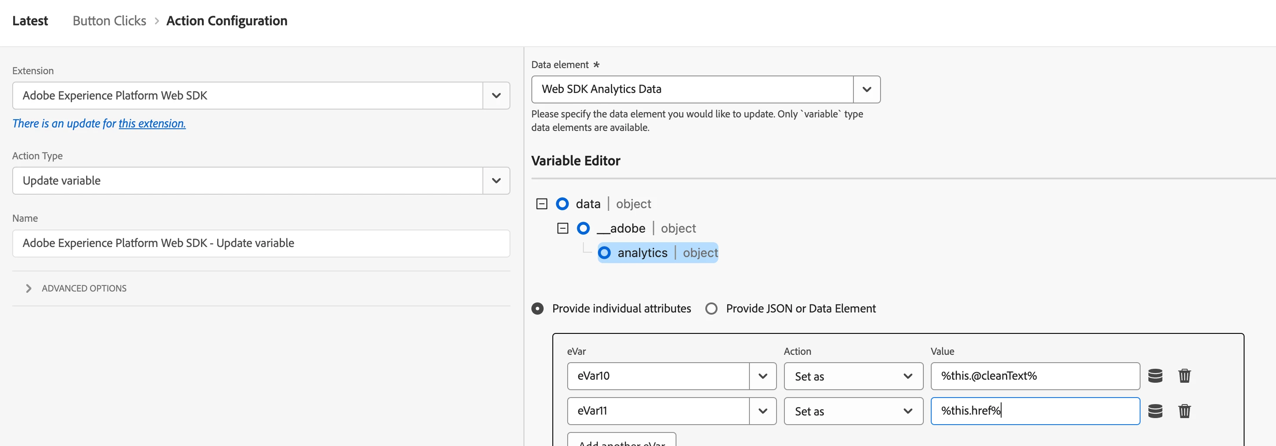The height and width of the screenshot is (446, 1276).
Task: Select the __adobe object radio circle
Action: (583, 228)
